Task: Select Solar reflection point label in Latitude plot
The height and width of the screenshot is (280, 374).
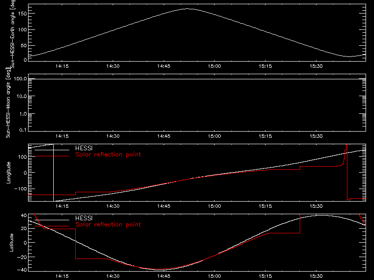Action: 108,224
